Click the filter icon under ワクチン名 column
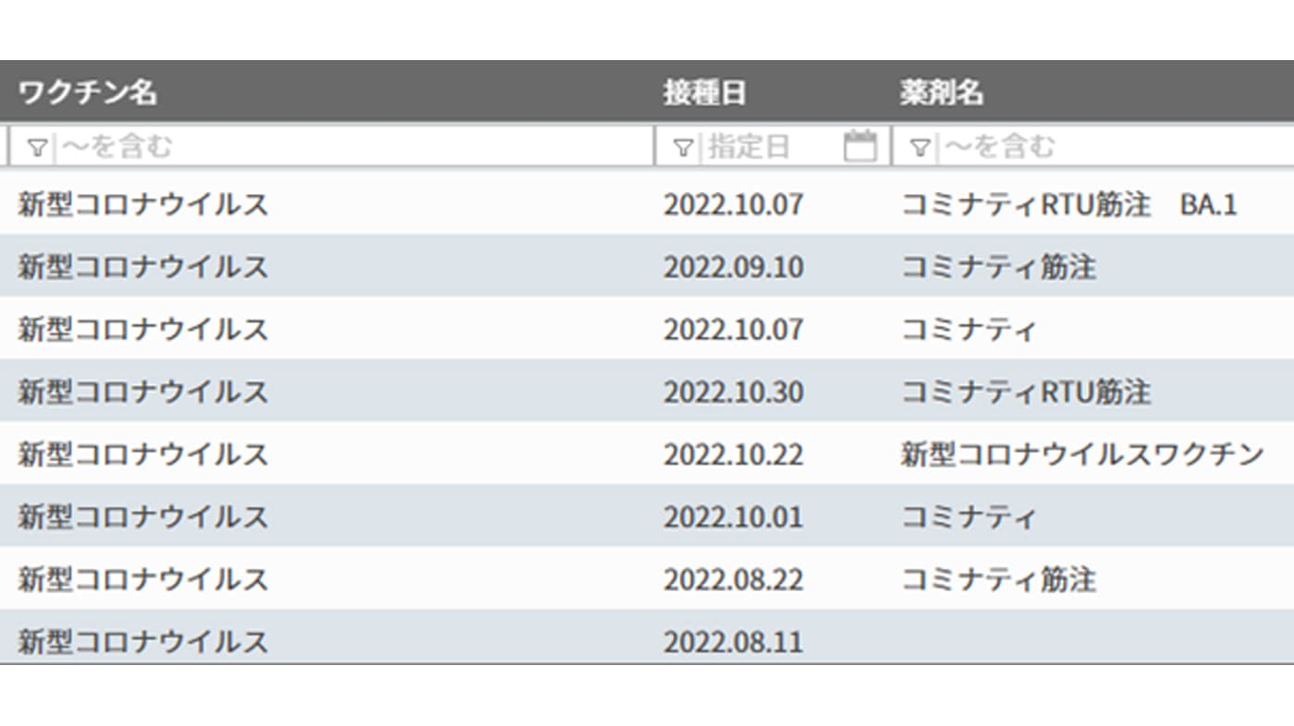 point(37,147)
